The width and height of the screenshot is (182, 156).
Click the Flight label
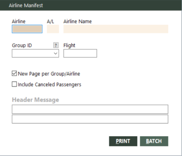click(69, 45)
